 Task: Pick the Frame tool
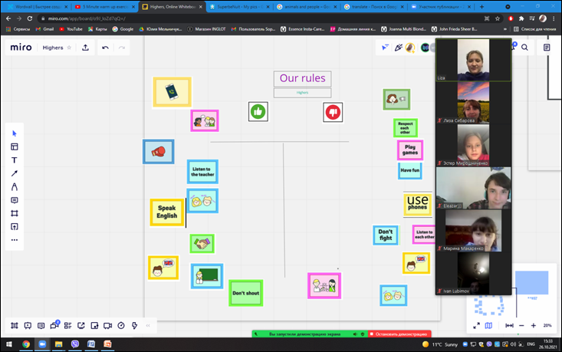coord(14,213)
